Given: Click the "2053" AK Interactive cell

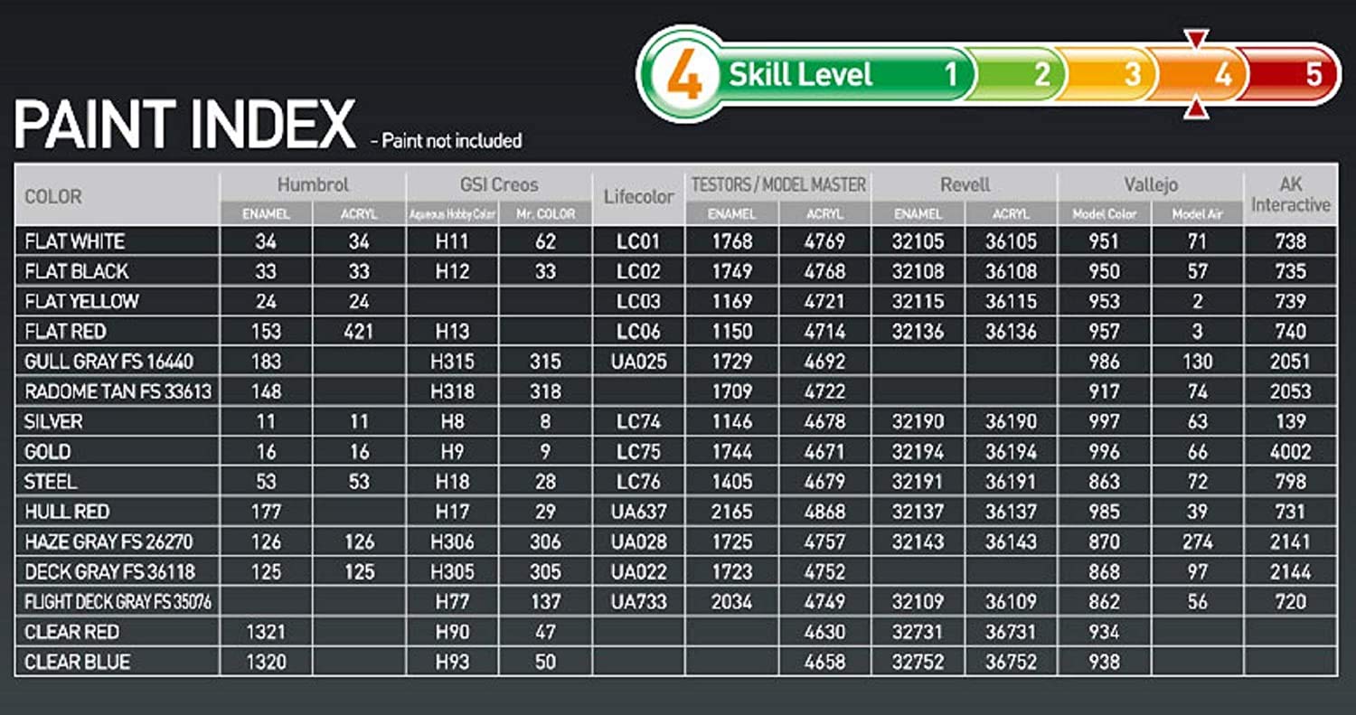Looking at the screenshot, I should point(1291,391).
